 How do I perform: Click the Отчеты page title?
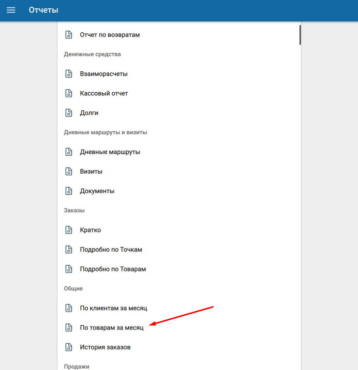coord(43,10)
